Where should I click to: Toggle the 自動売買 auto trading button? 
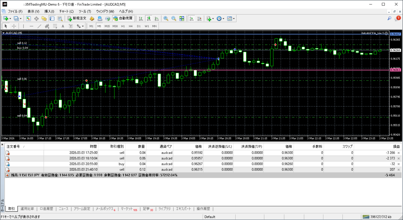coord(123,18)
